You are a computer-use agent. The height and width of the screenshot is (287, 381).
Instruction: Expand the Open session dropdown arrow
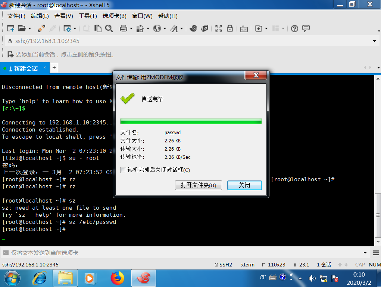pos(29,28)
